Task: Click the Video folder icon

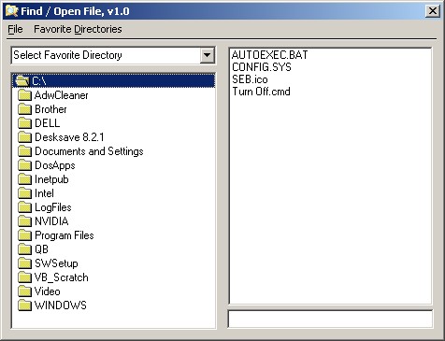Action: tap(24, 291)
